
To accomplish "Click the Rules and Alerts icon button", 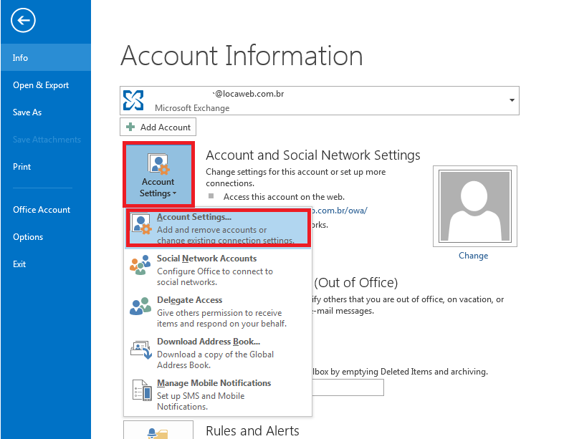I will (158, 430).
